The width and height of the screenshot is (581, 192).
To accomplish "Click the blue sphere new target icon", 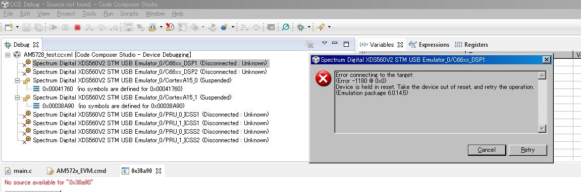I will 224,27.
